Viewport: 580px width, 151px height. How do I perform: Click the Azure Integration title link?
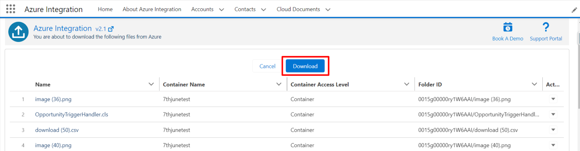point(63,28)
